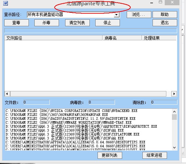The height and width of the screenshot is (164, 186).
Task: Click the 文件数 count field
Action: [x=37, y=102]
